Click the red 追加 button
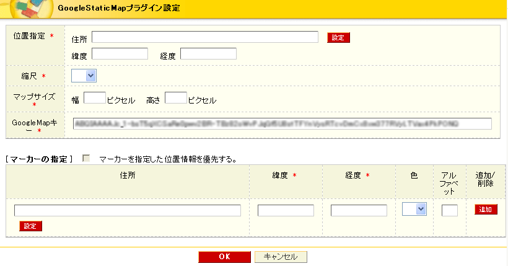Image resolution: width=508 pixels, height=266 pixels. (x=486, y=209)
